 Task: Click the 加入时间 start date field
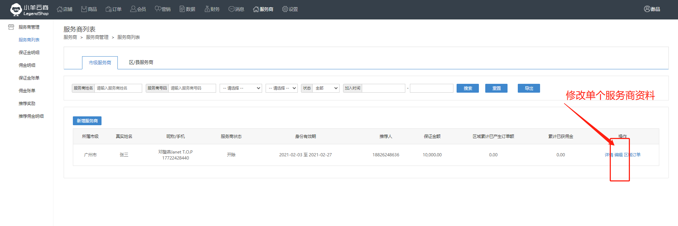[383, 88]
